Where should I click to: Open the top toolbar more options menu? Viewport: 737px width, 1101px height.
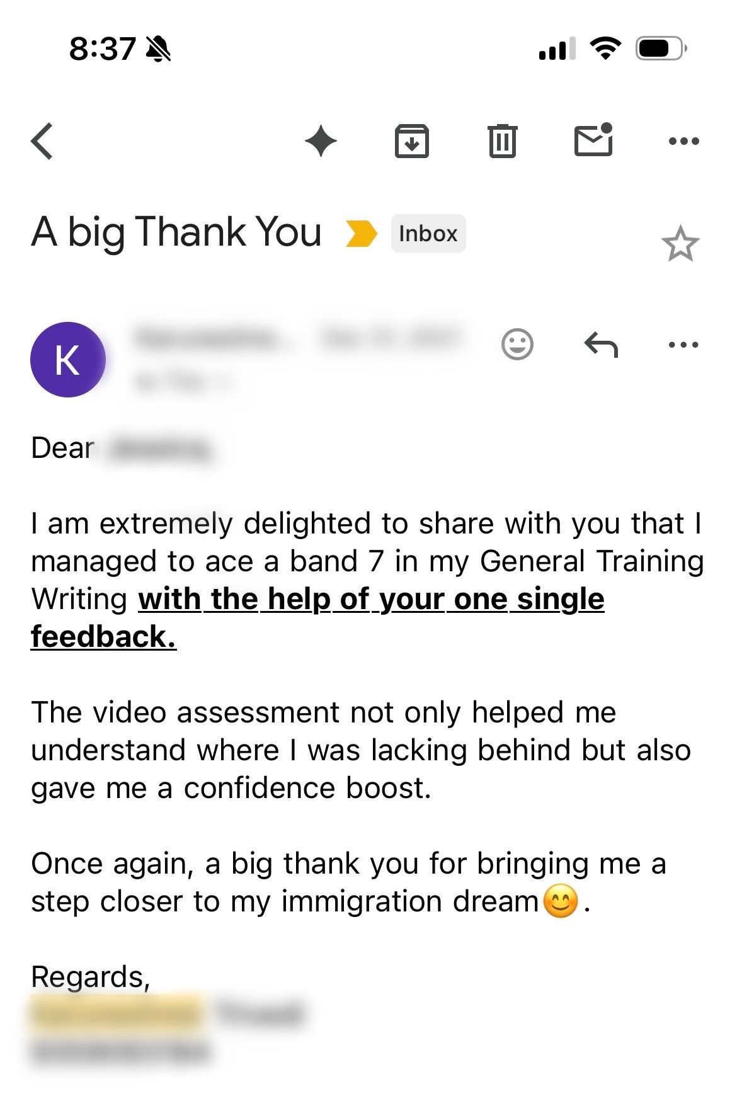point(683,141)
